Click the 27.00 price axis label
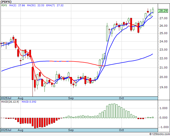Image resolution: width=170 pixels, height=136 pixels. [x=163, y=18]
